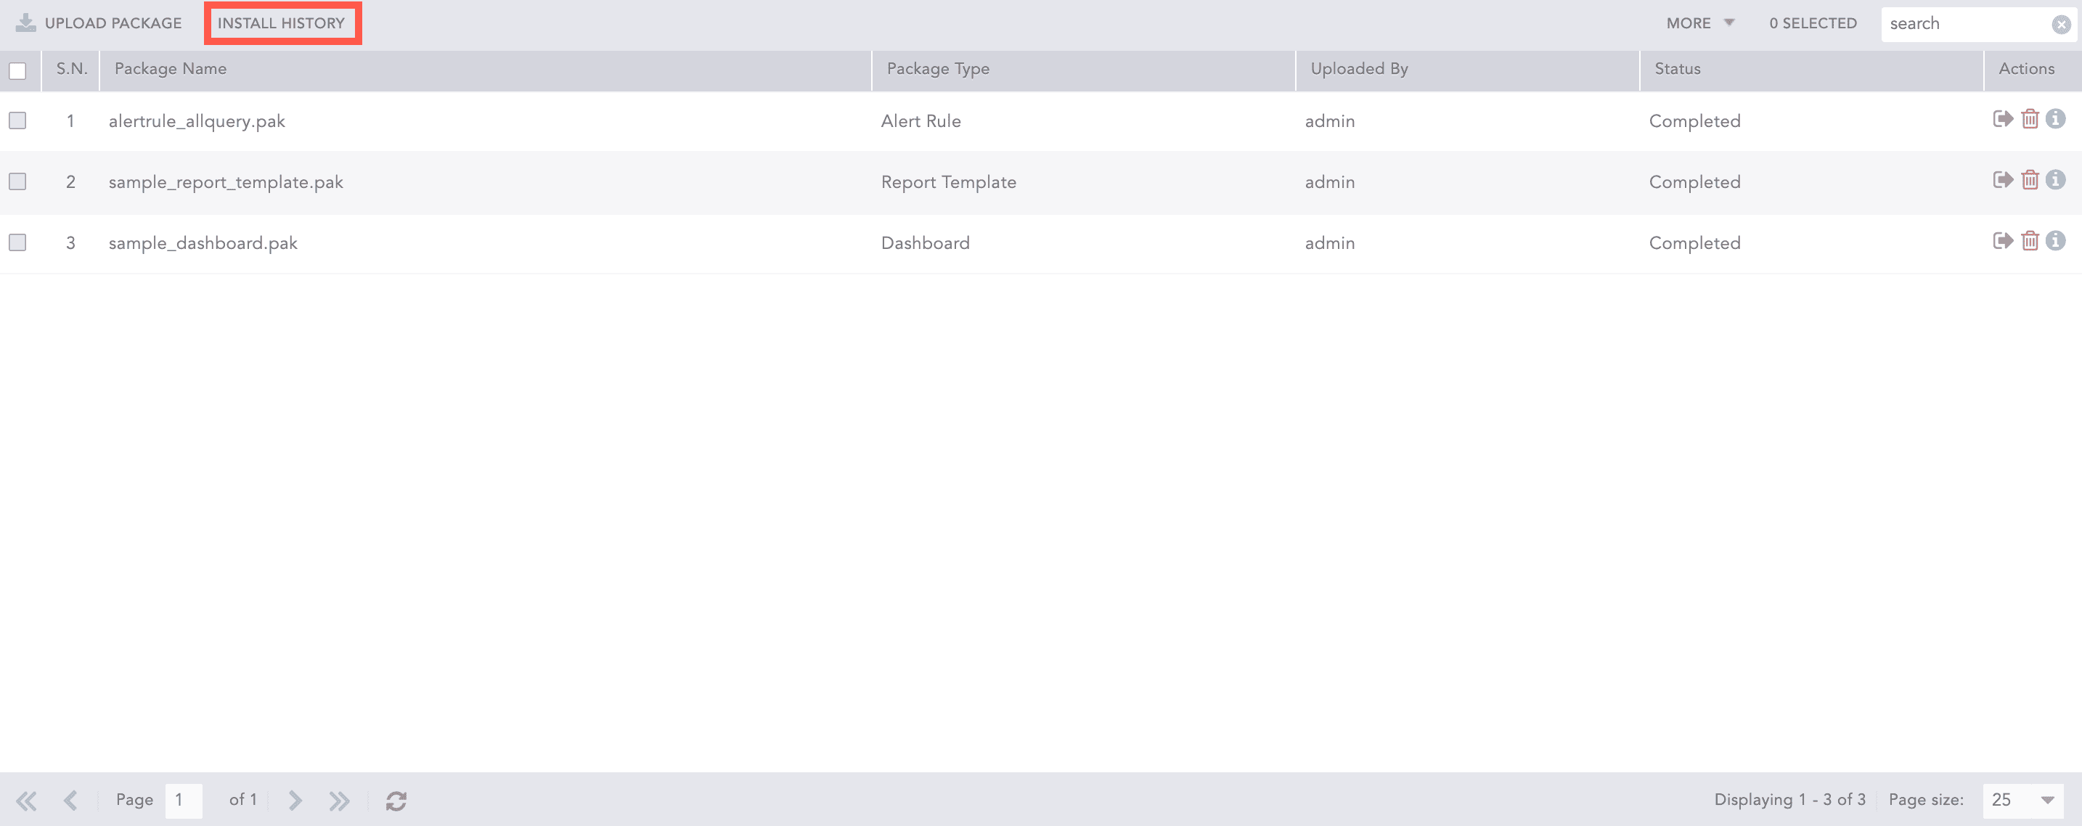
Task: Open the Page size dropdown
Action: click(x=2021, y=800)
